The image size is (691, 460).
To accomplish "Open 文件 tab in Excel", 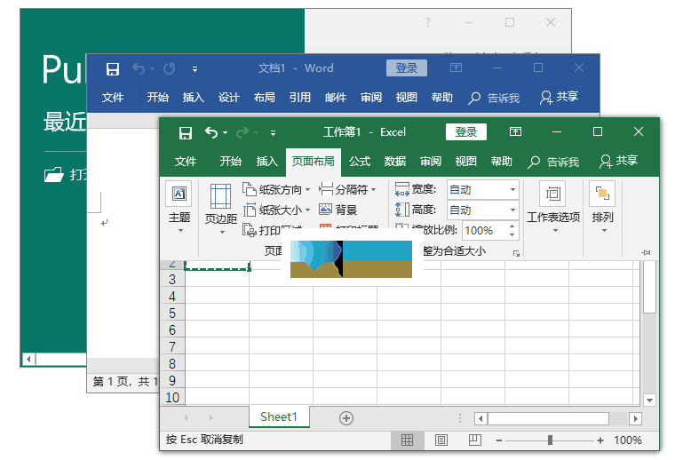I will coord(186,162).
